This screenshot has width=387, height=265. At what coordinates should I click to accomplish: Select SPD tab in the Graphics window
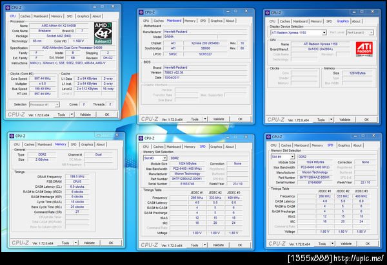[329, 21]
